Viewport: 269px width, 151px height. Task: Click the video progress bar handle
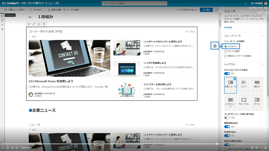[217, 144]
